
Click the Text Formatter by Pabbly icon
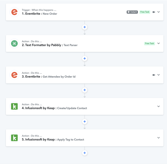pyautogui.click(x=14, y=43)
